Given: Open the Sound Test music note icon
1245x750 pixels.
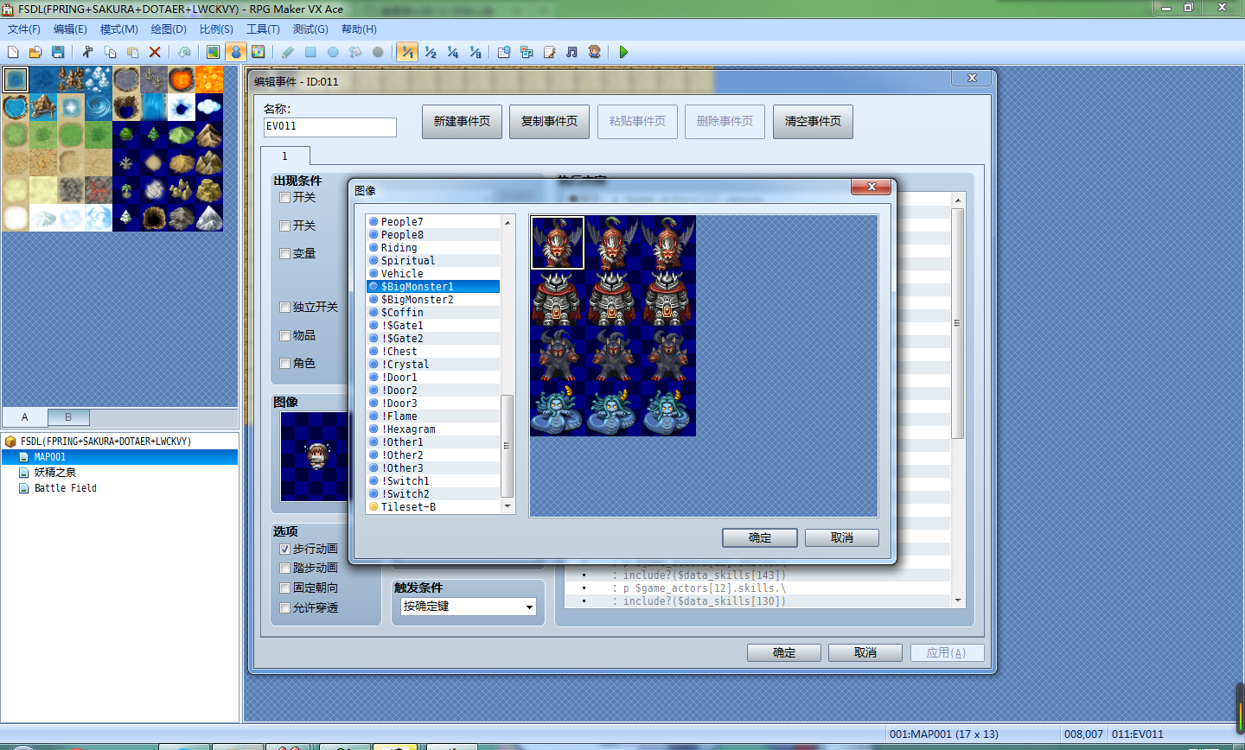Looking at the screenshot, I should (571, 52).
